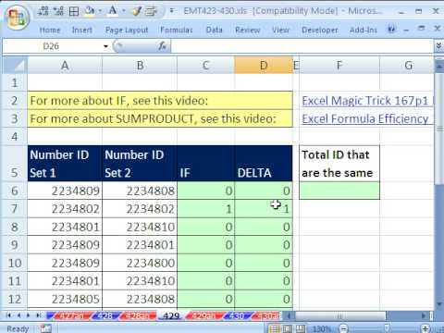The image size is (444, 333).
Task: Open the Insert ribbon tab
Action: (x=82, y=30)
